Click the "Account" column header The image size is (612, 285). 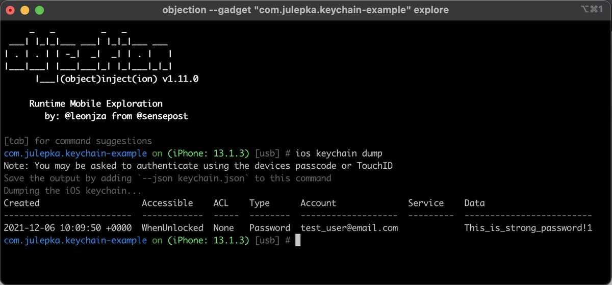coord(318,203)
